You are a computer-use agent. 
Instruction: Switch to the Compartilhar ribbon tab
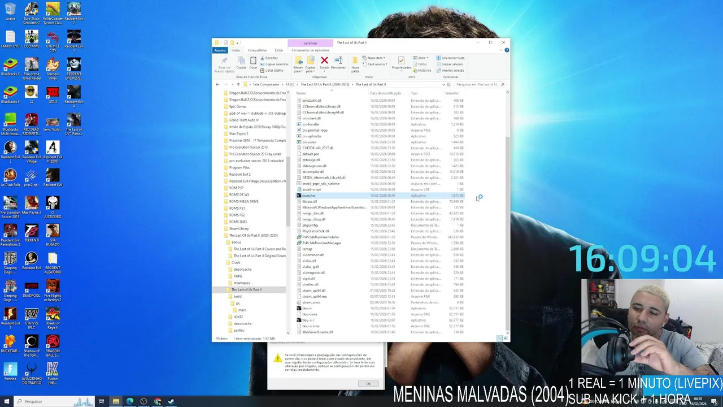[x=257, y=50]
